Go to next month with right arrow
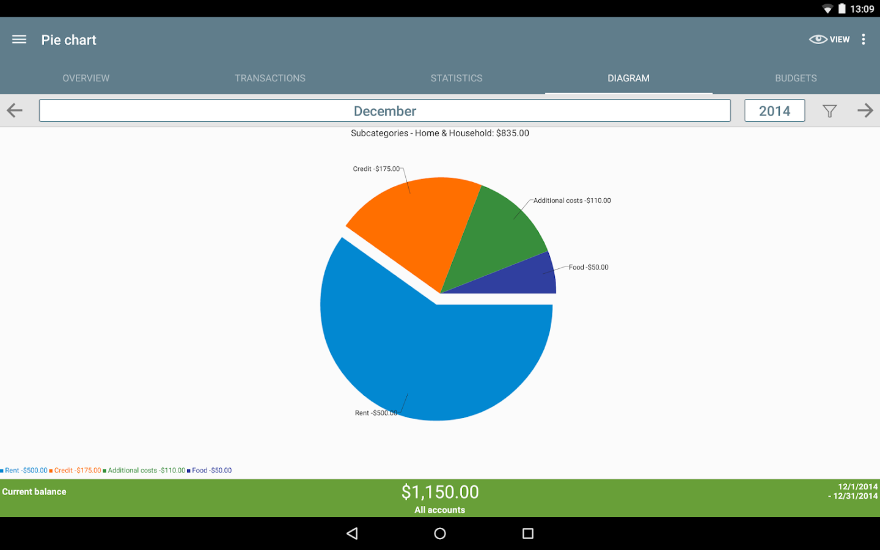880x550 pixels. 865,111
